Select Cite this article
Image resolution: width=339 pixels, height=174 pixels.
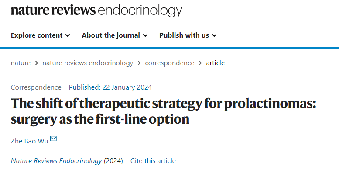coord(153,160)
